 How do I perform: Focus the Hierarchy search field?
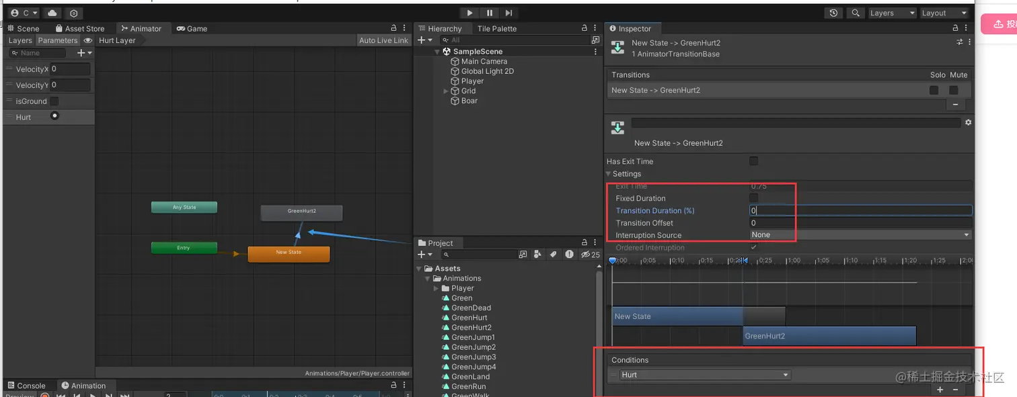[x=515, y=40]
